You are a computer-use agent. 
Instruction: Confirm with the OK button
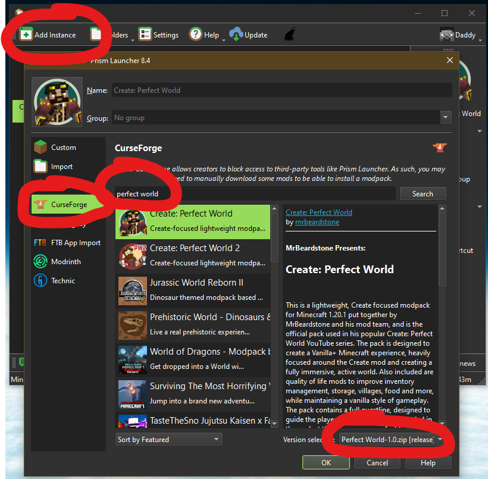(x=326, y=463)
